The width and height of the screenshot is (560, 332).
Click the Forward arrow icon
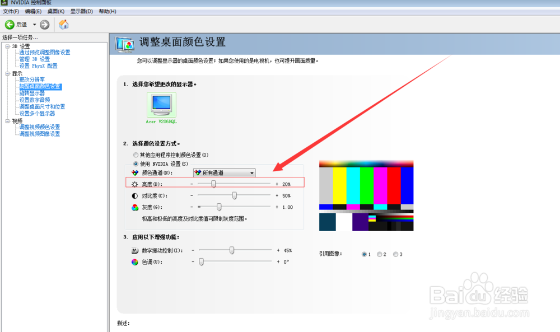tap(44, 25)
